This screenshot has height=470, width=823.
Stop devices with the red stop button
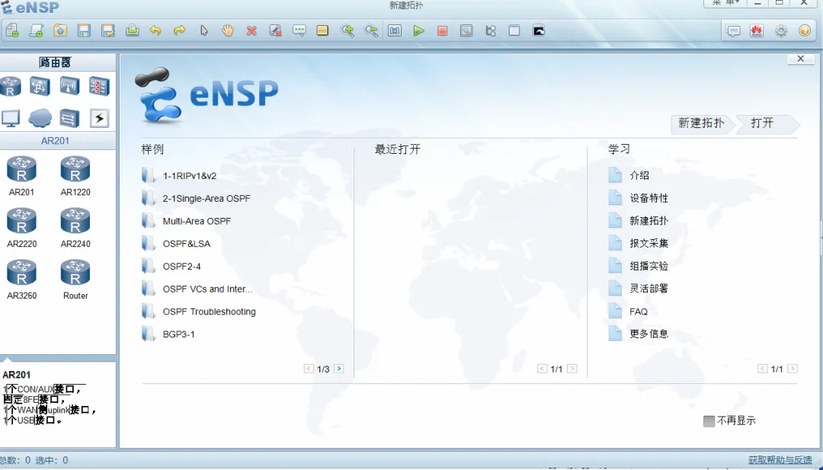pyautogui.click(x=443, y=31)
